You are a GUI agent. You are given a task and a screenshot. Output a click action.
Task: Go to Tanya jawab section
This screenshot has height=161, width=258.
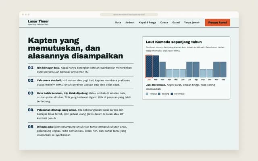click(191, 23)
